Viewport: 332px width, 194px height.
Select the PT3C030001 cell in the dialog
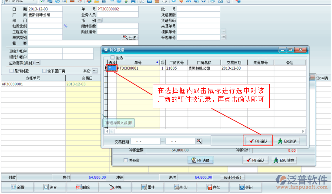pyautogui.click(x=138, y=68)
